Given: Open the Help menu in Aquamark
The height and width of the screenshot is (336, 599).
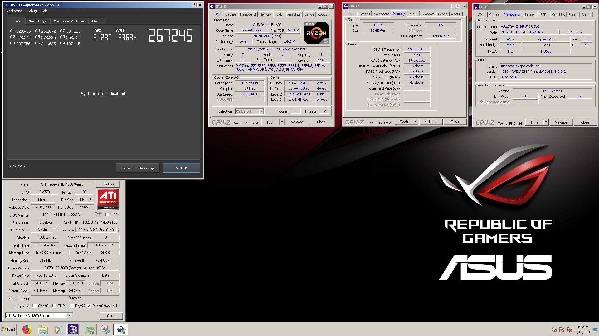Looking at the screenshot, I should coord(44,11).
